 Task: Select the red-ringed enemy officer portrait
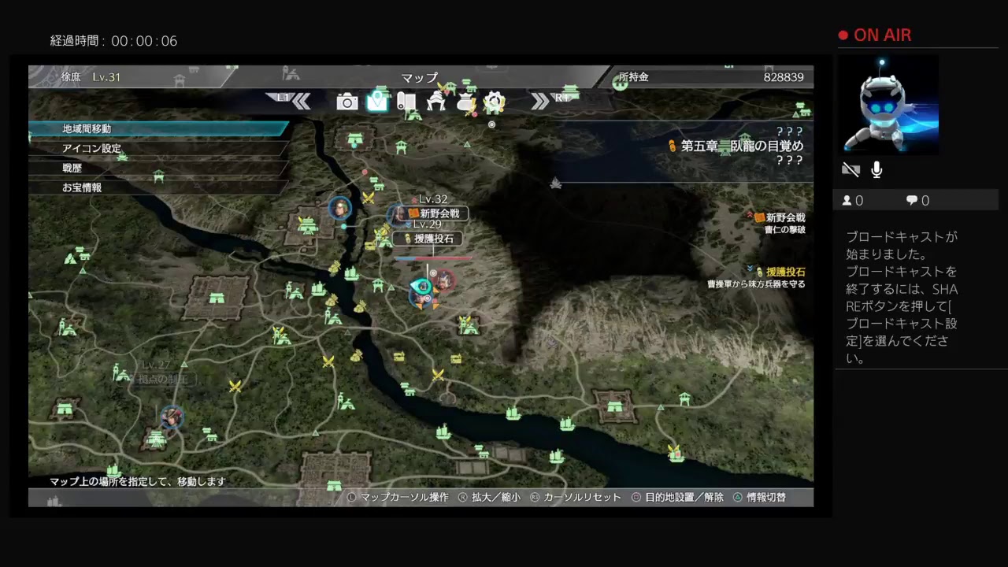(x=444, y=280)
